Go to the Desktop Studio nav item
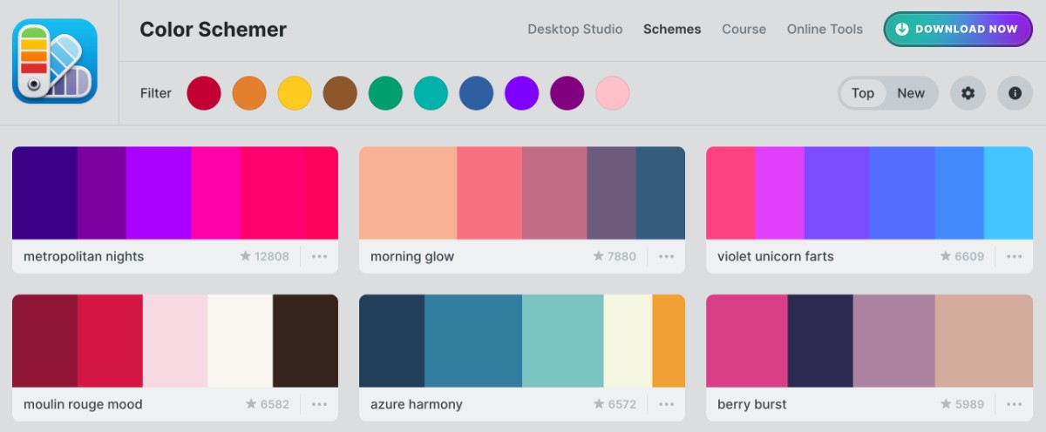The width and height of the screenshot is (1046, 432). click(575, 29)
